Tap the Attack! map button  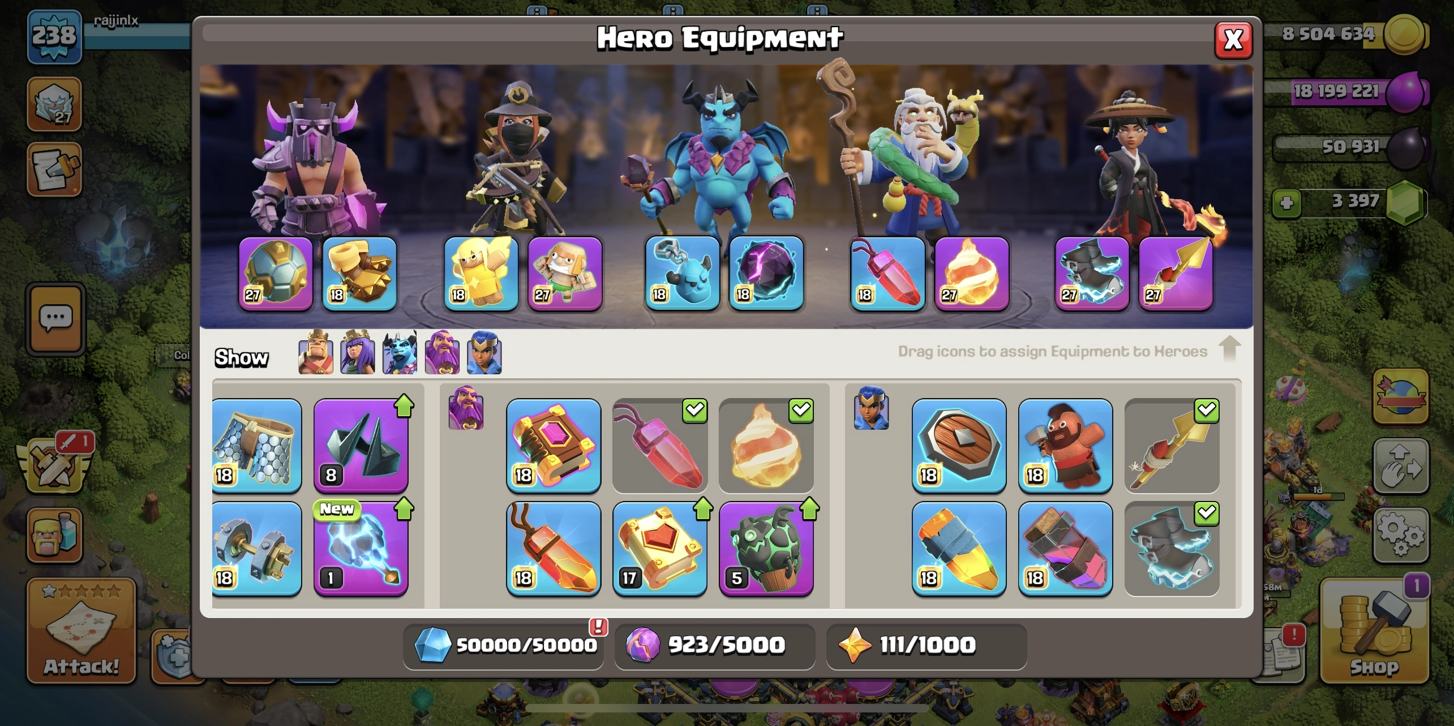pyautogui.click(x=81, y=630)
